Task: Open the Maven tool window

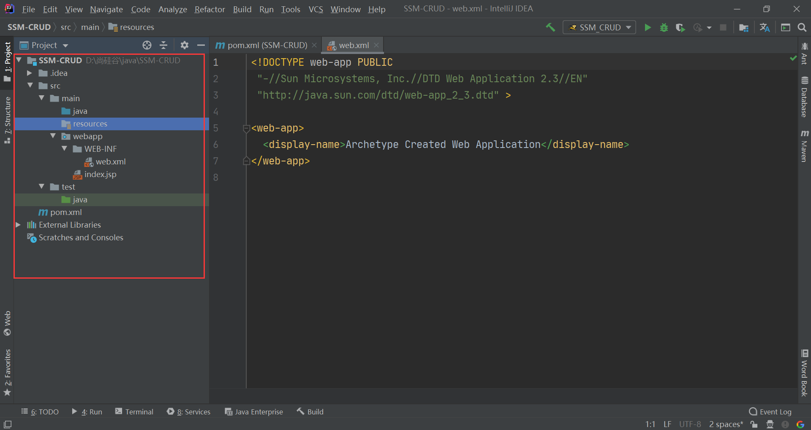Action: (804, 146)
